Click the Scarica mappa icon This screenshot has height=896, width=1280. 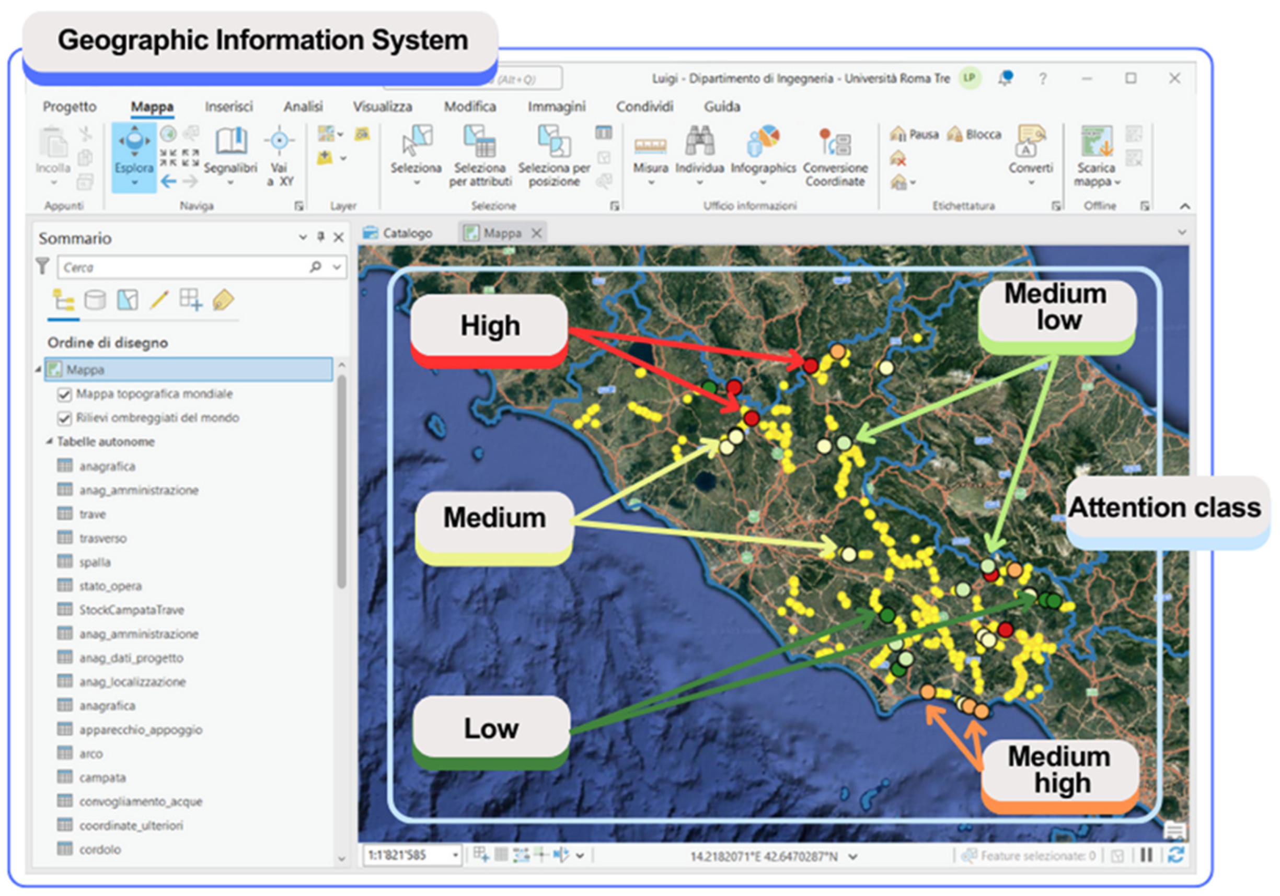click(1097, 142)
